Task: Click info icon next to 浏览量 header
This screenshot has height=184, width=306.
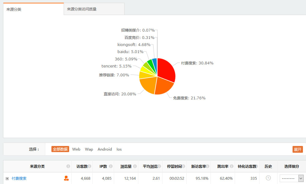Action: tap(135, 166)
